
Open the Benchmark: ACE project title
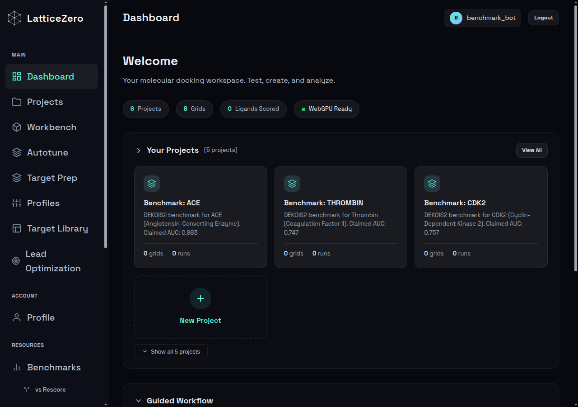172,203
